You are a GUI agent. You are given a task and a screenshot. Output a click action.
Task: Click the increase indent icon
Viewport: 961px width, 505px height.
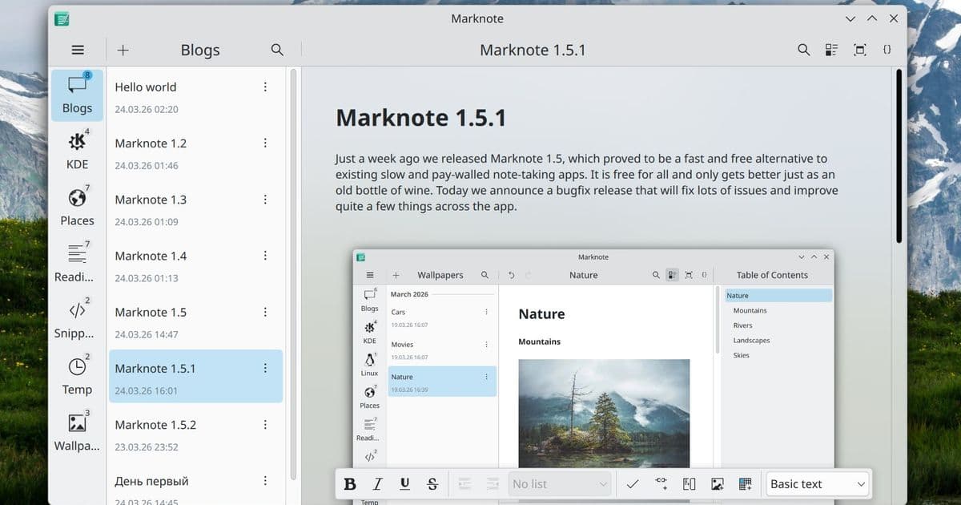pyautogui.click(x=491, y=484)
